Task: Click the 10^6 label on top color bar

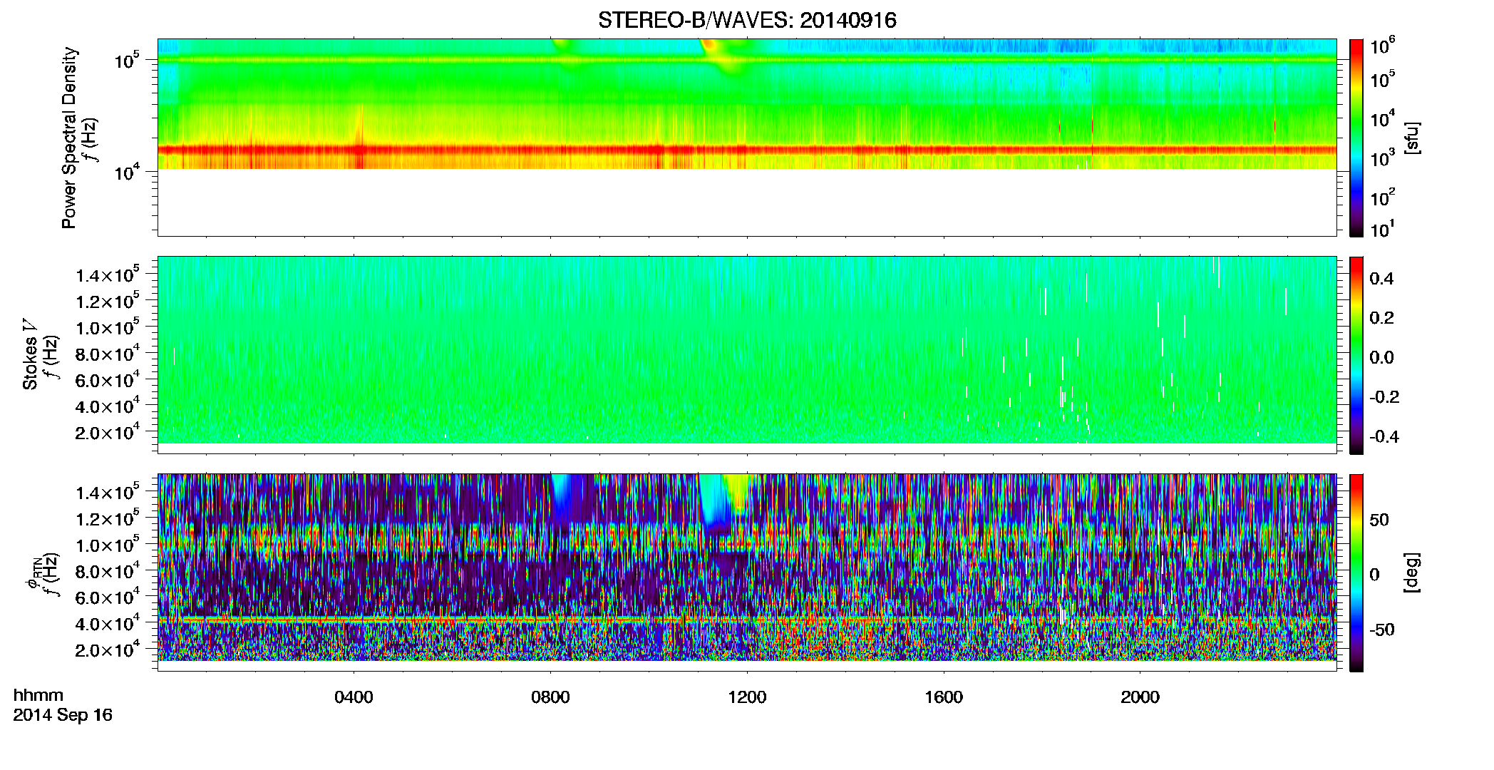Action: point(1382,46)
